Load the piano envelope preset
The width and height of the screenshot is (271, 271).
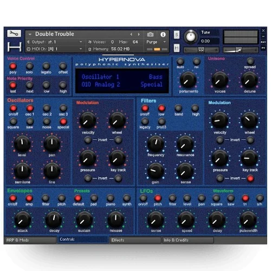pyautogui.click(x=111, y=198)
